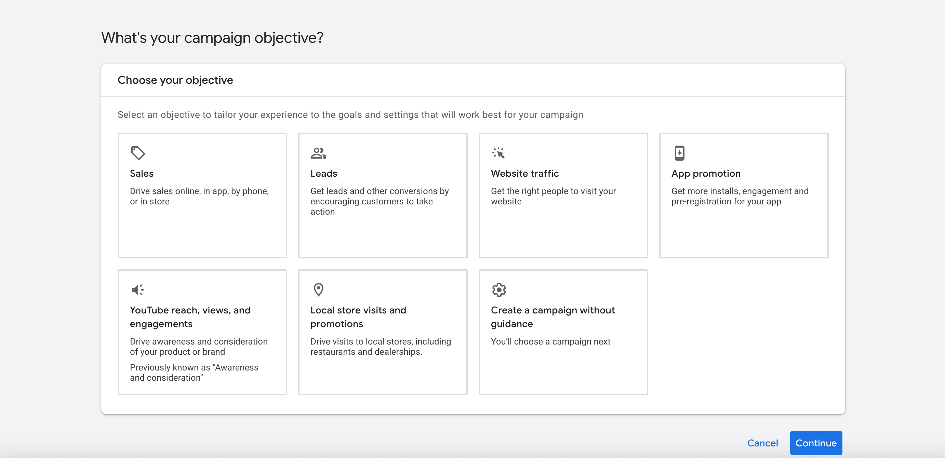Click 'Drive sales online, in app' description
The image size is (945, 458).
(x=199, y=196)
